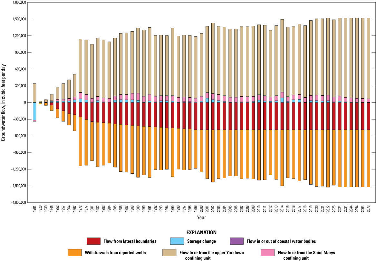Screen dimensions: 376x261
Task: Click the EXPLANATION heading
Action: coord(202,232)
